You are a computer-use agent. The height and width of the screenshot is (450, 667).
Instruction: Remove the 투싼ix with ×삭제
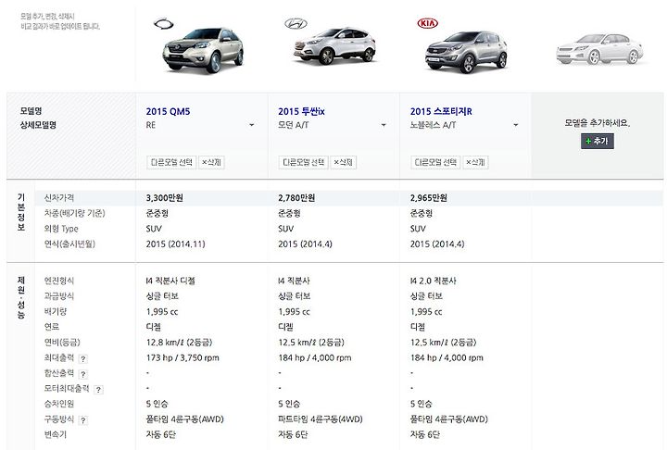[x=344, y=162]
